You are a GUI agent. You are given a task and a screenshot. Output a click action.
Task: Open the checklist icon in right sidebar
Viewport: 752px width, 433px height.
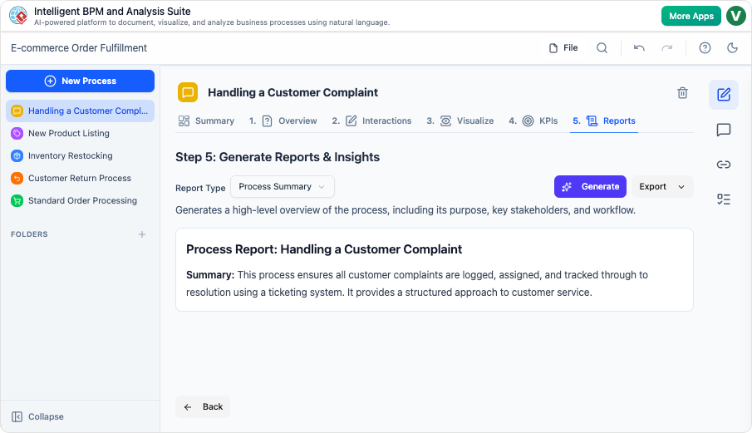(x=723, y=199)
